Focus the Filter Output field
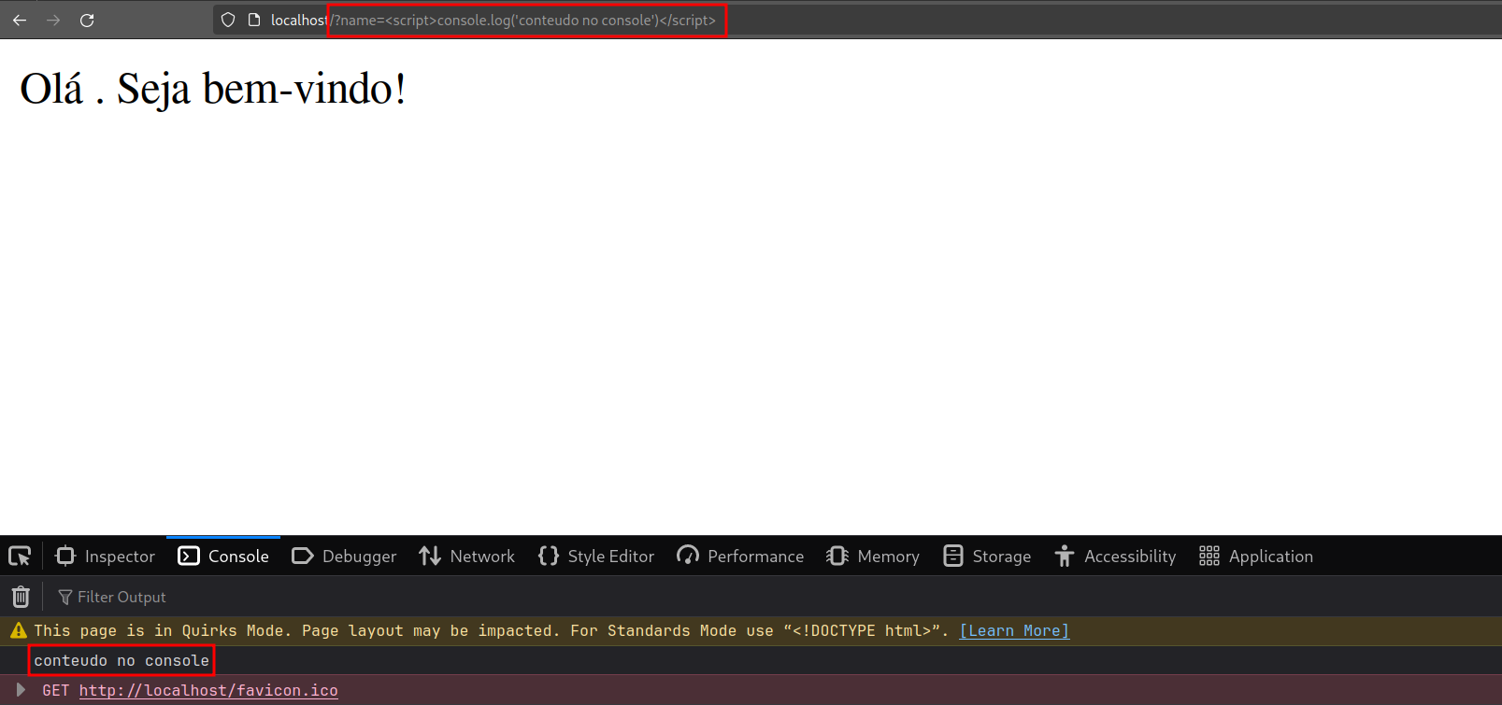The width and height of the screenshot is (1502, 705). [122, 598]
